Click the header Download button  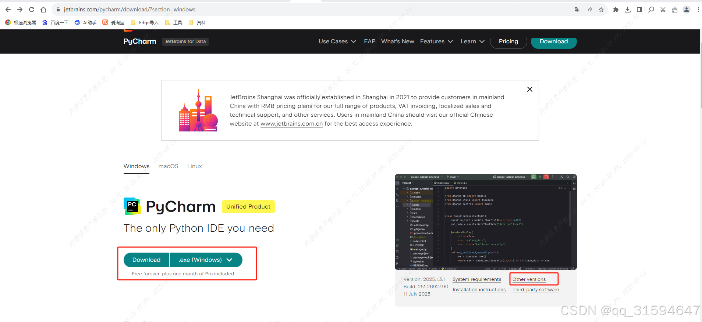(x=554, y=41)
